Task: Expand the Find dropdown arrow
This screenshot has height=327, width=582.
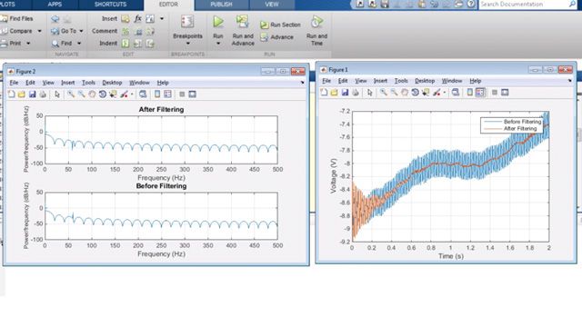Action: tap(79, 44)
